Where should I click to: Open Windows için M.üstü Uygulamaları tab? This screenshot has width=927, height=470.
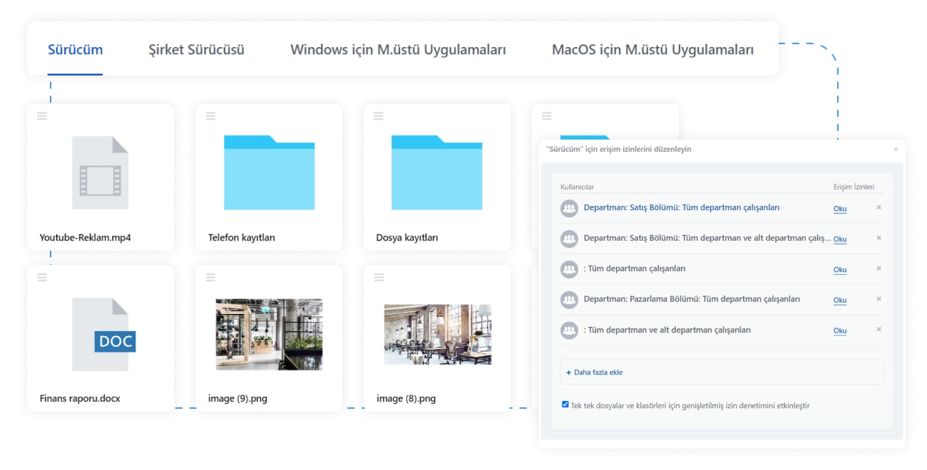(398, 50)
